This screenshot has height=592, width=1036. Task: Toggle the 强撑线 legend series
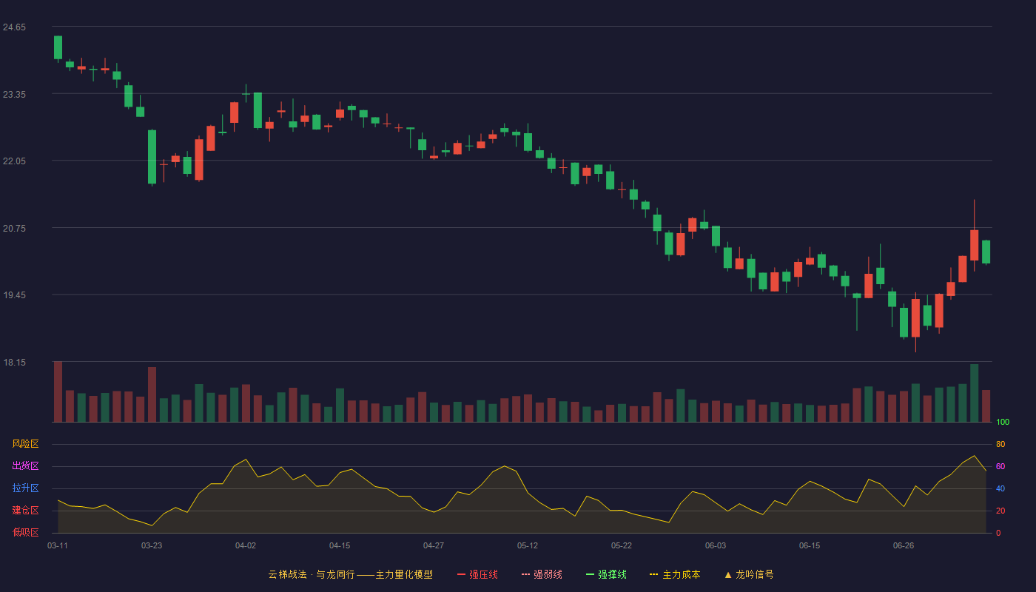(x=606, y=574)
